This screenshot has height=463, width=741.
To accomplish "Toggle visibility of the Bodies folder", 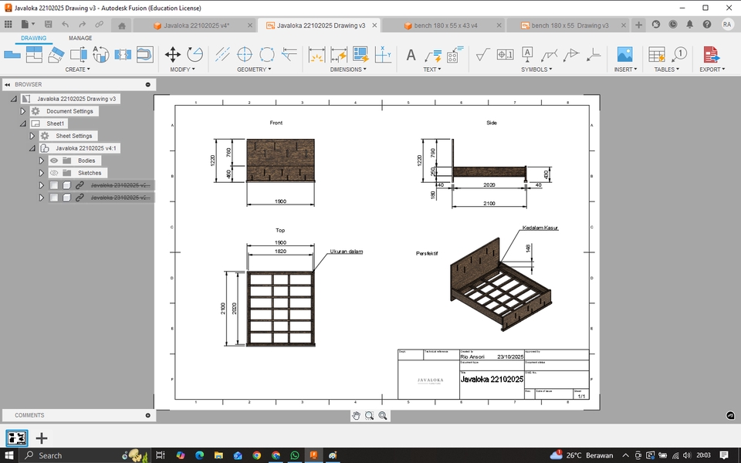I will 54,161.
